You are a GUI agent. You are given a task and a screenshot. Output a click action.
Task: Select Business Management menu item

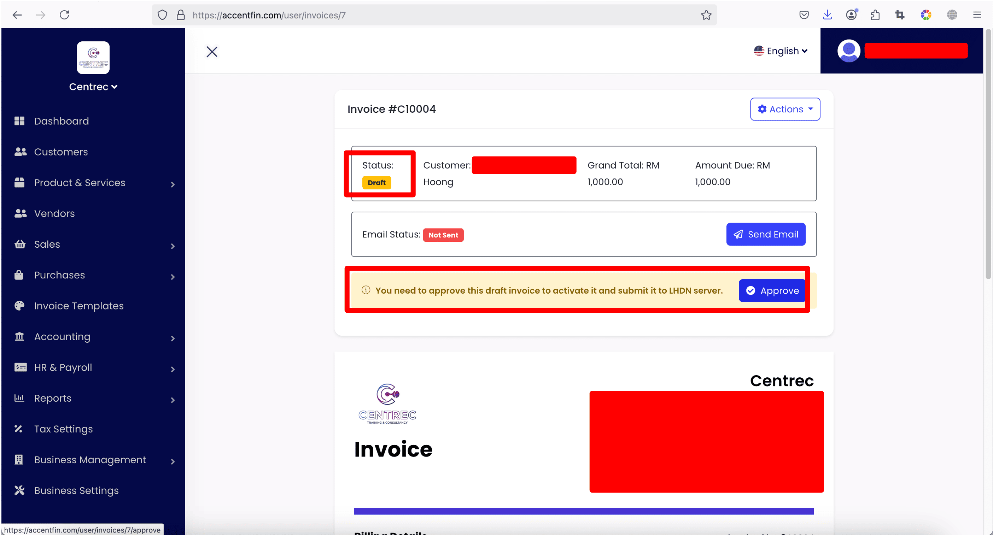pyautogui.click(x=89, y=459)
